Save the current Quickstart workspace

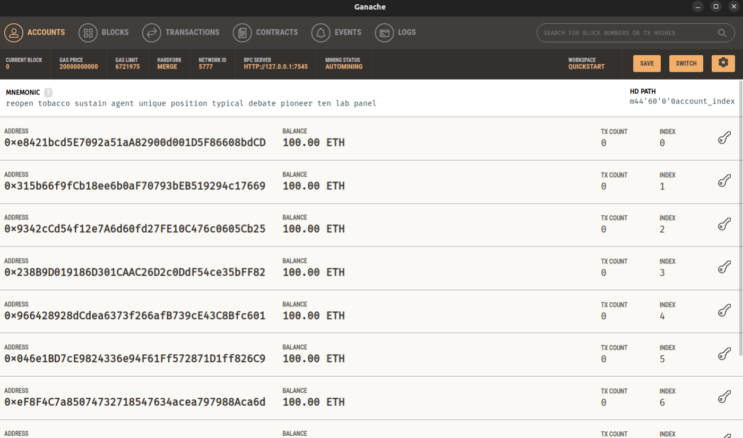pyautogui.click(x=646, y=63)
